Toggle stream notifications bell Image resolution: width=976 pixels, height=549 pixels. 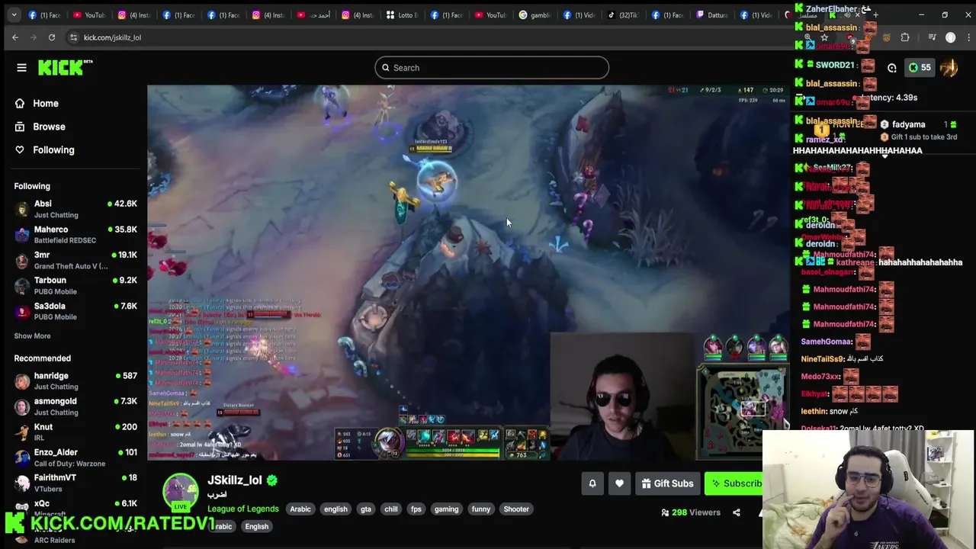[592, 483]
